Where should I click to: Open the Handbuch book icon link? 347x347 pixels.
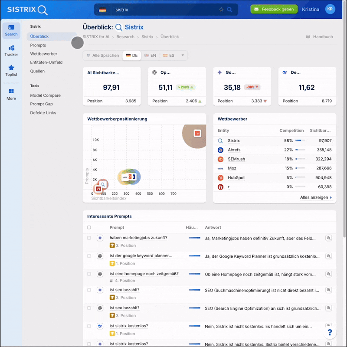[x=308, y=37]
